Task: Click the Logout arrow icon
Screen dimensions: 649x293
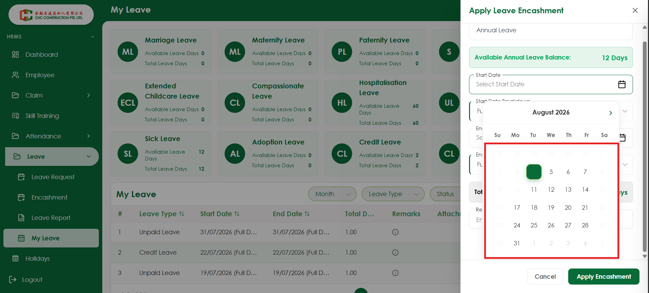Action: [x=13, y=279]
